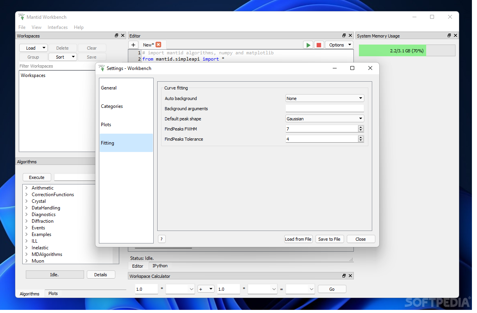Click the FindPeaks FWHM value field
Viewport: 477px width, 313px height.
322,129
